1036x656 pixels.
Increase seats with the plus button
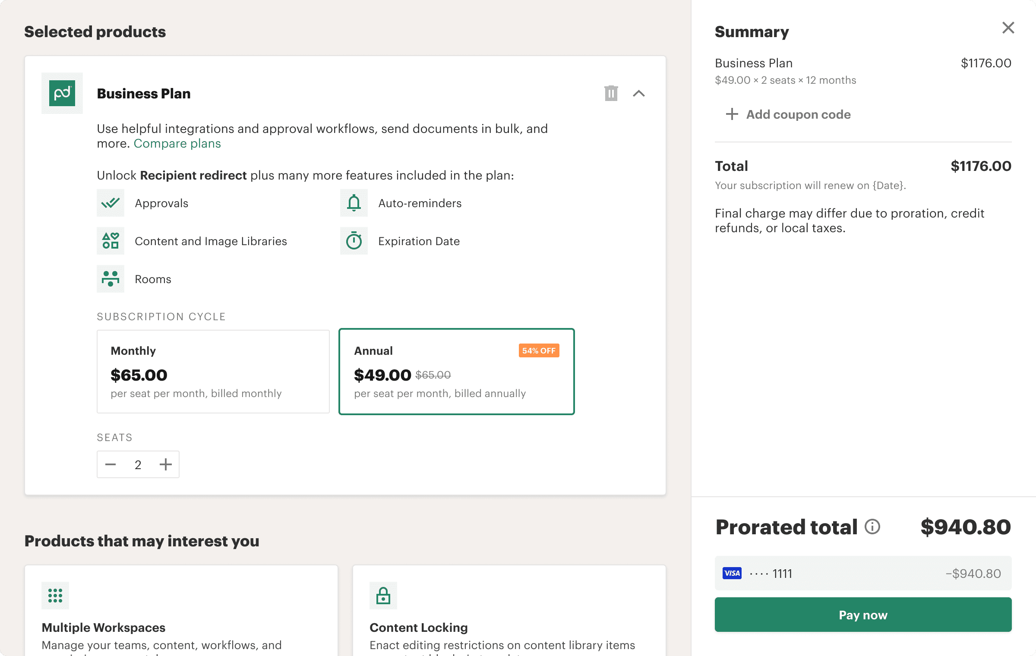[166, 464]
